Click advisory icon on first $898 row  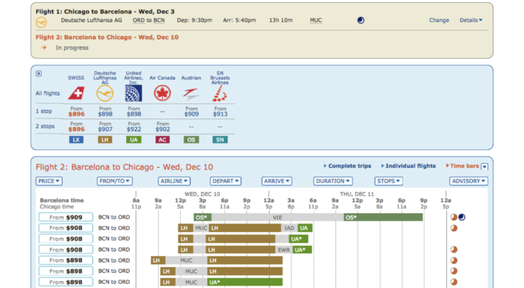[x=453, y=260]
